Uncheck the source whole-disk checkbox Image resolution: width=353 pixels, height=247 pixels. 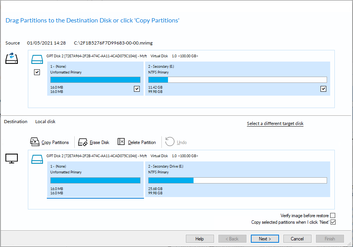pyautogui.click(x=37, y=72)
